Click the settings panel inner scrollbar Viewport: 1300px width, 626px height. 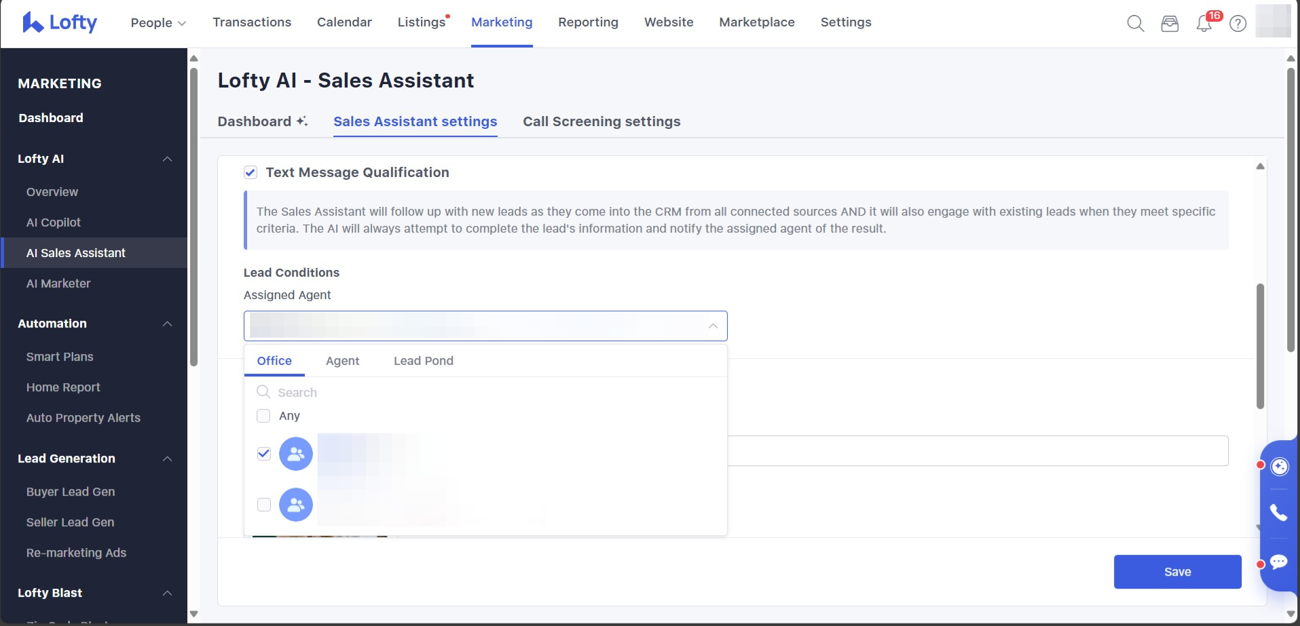[1260, 346]
